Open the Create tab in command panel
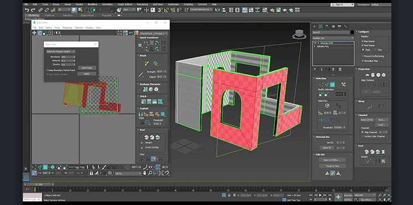 click(x=314, y=27)
